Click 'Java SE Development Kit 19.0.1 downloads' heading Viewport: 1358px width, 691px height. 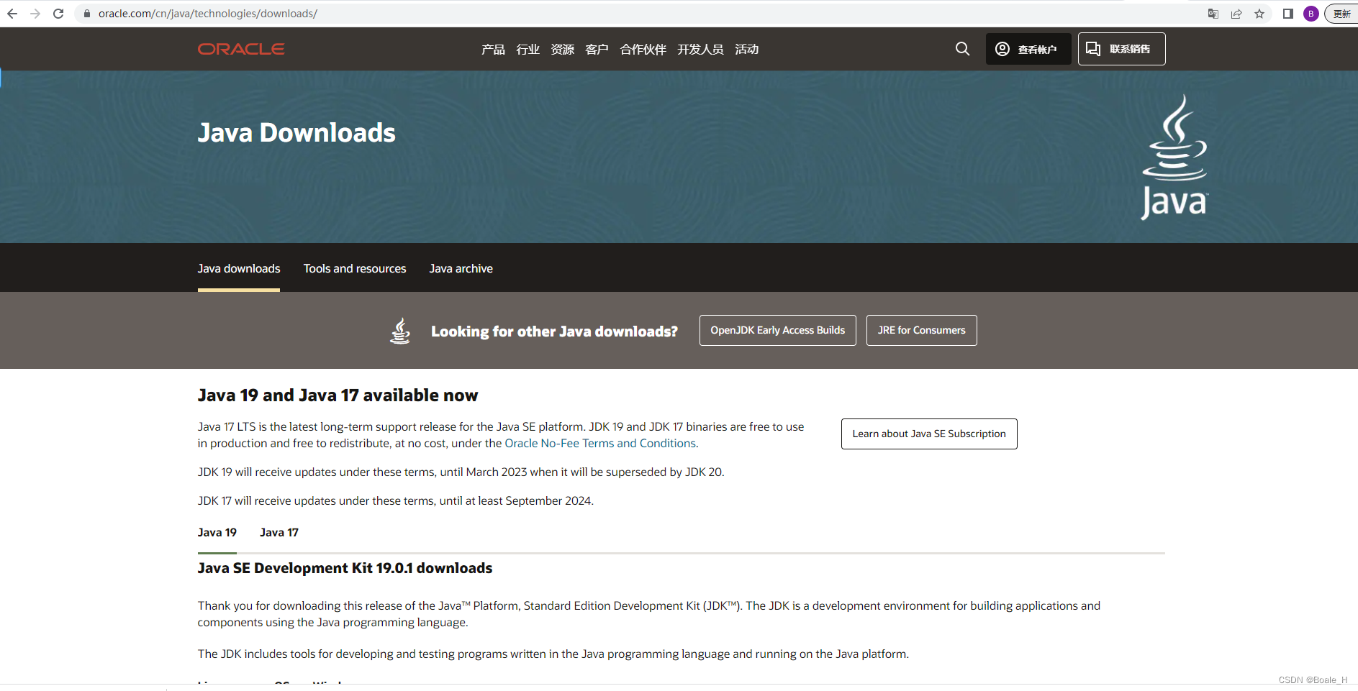click(x=345, y=568)
